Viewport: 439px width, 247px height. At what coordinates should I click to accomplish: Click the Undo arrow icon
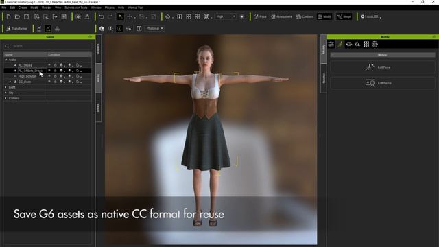[x=102, y=16]
